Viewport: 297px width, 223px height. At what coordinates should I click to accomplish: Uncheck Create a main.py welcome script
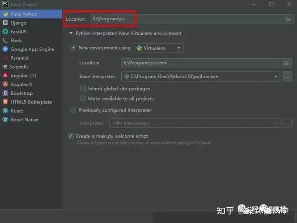click(71, 136)
